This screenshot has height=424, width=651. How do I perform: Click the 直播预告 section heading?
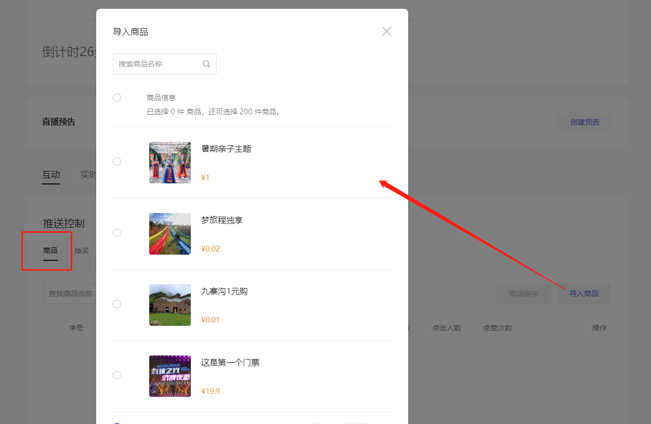click(59, 122)
